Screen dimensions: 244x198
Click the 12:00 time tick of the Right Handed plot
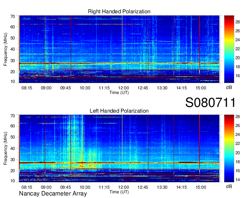(123, 88)
